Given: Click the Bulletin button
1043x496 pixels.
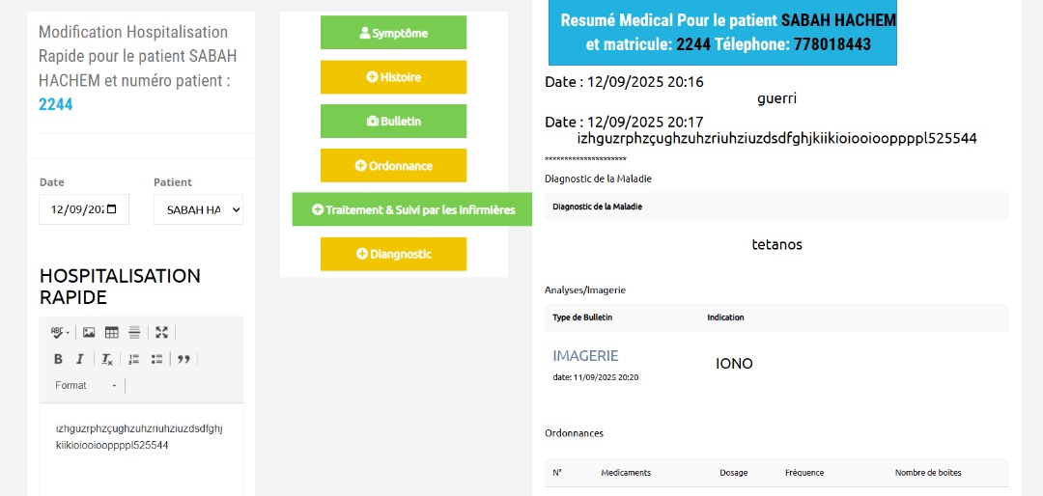Looking at the screenshot, I should (x=393, y=122).
